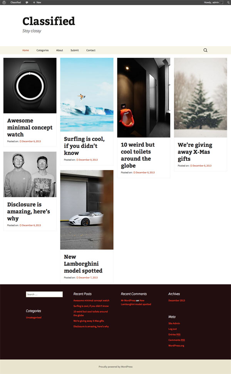This screenshot has height=374, width=231.
Task: Open the December 2013 archive link
Action: [177, 301]
